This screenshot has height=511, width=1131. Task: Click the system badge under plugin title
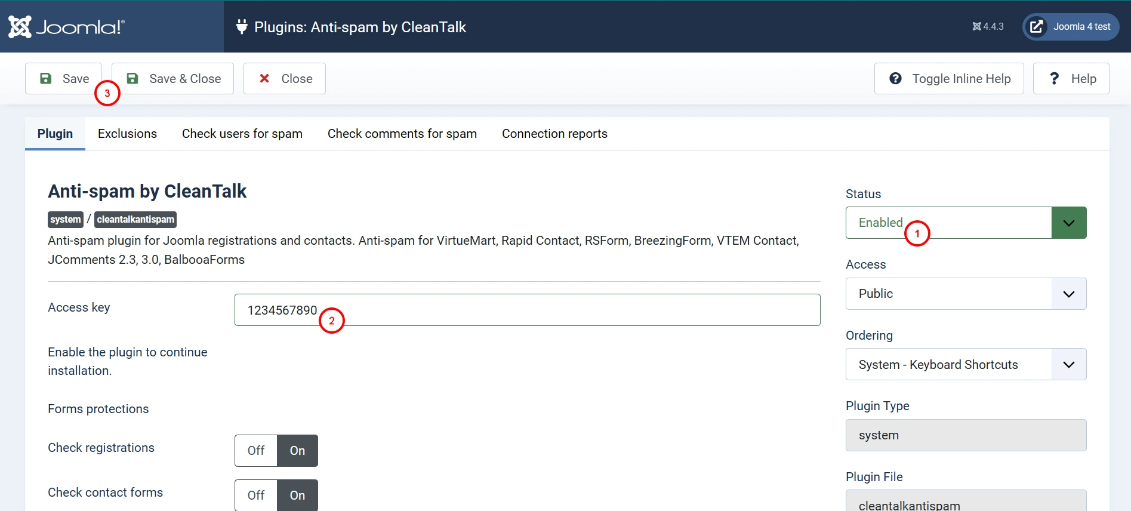(x=66, y=220)
